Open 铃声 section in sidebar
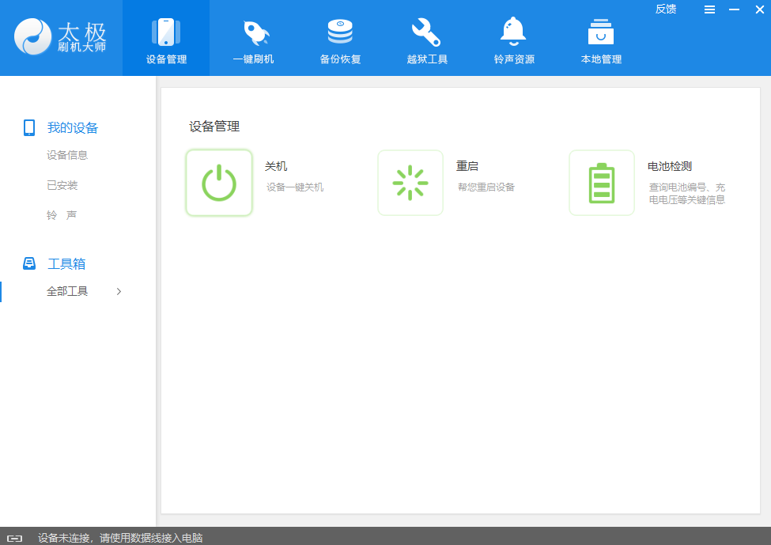This screenshot has width=771, height=545. click(62, 215)
